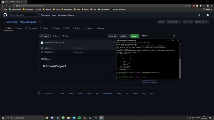Open the main branch selector
This screenshot has width=214, height=120.
tap(45, 36)
